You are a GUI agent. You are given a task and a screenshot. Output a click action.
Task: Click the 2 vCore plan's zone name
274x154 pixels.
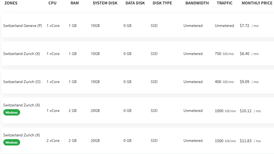coord(21,135)
